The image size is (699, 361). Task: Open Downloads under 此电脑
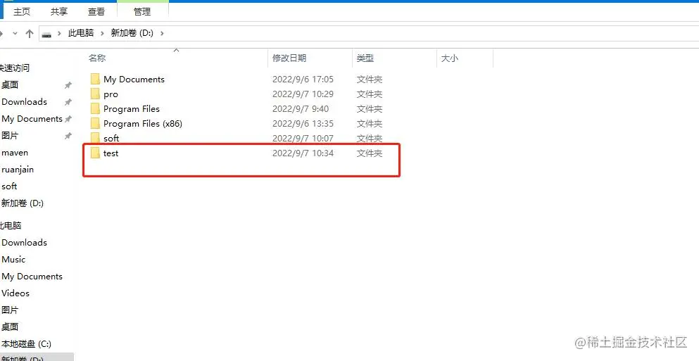coord(24,243)
